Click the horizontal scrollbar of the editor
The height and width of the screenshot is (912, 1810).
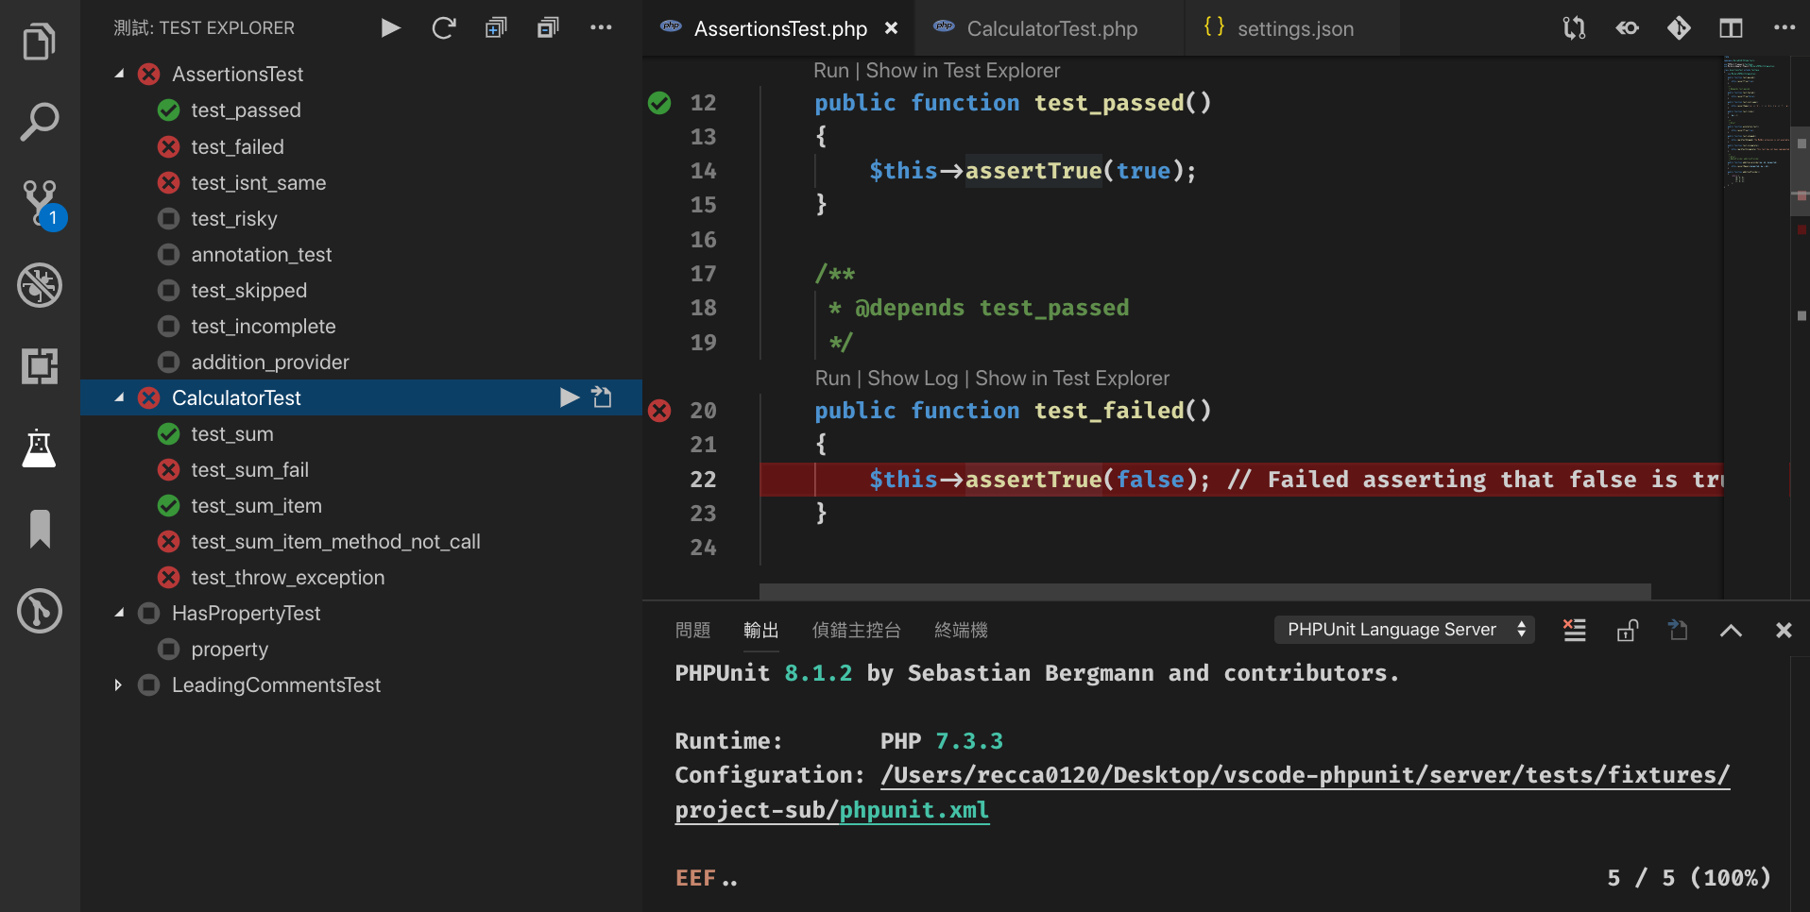point(1204,591)
